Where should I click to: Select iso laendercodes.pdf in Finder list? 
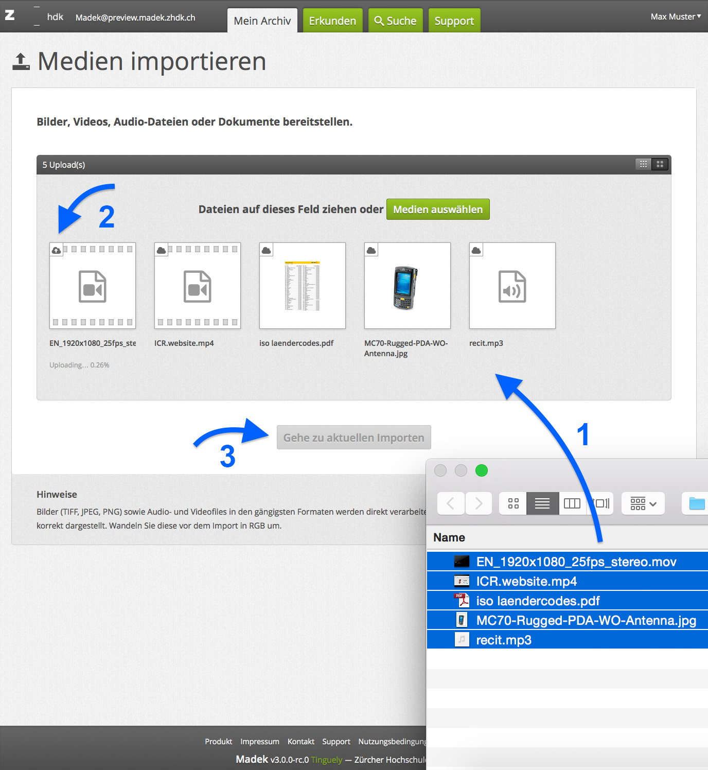click(x=538, y=601)
